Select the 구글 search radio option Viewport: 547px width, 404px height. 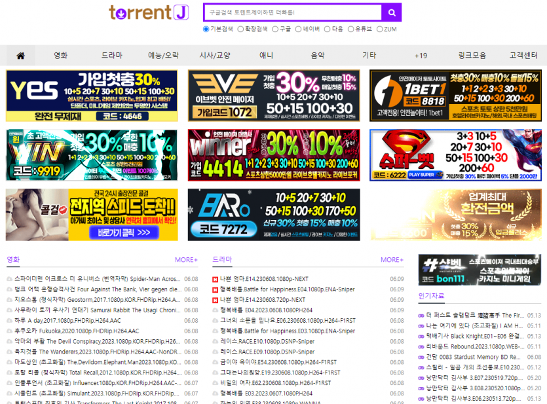click(x=275, y=29)
